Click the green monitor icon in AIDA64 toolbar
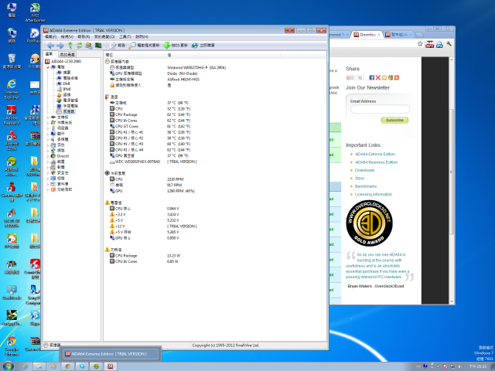The width and height of the screenshot is (495, 371). click(98, 46)
